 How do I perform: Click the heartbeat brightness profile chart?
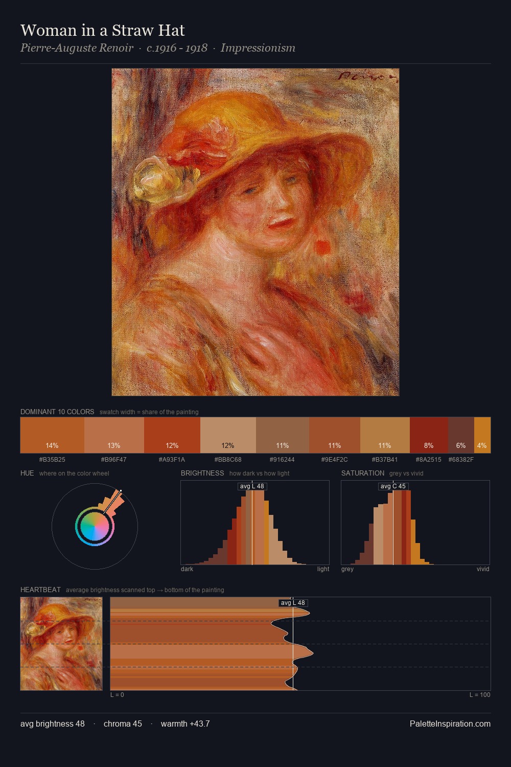300,644
